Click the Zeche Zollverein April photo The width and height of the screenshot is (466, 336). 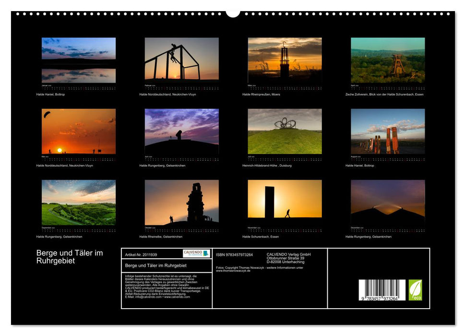[x=387, y=60]
